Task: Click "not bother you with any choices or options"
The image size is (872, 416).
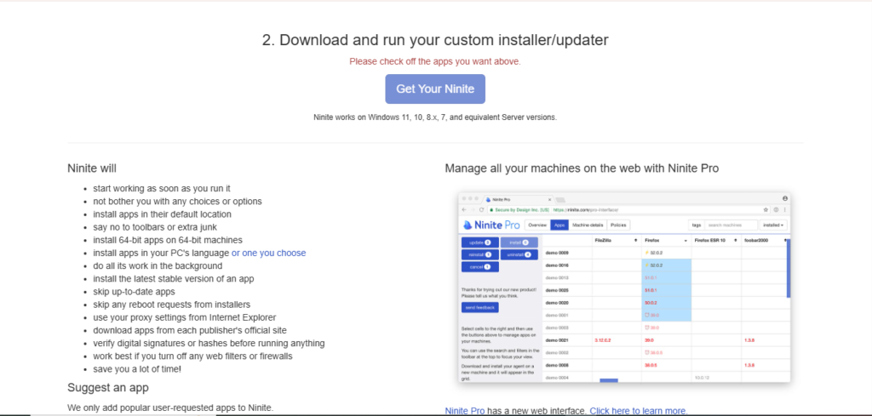Action: coord(177,201)
